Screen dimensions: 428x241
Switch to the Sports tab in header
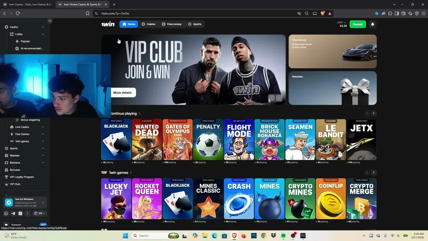point(195,24)
